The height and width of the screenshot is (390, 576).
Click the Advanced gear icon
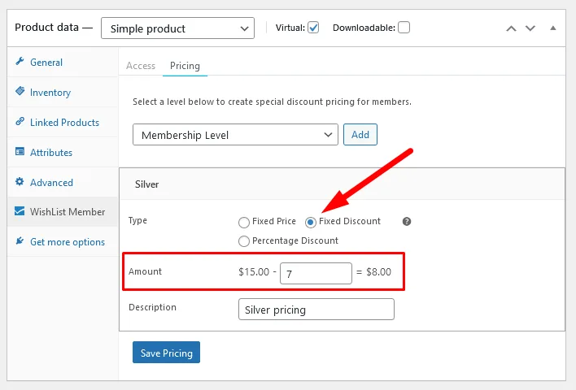[x=20, y=183]
